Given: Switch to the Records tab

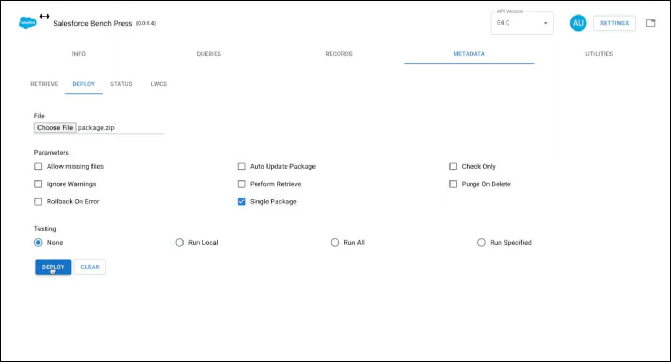Looking at the screenshot, I should point(339,54).
